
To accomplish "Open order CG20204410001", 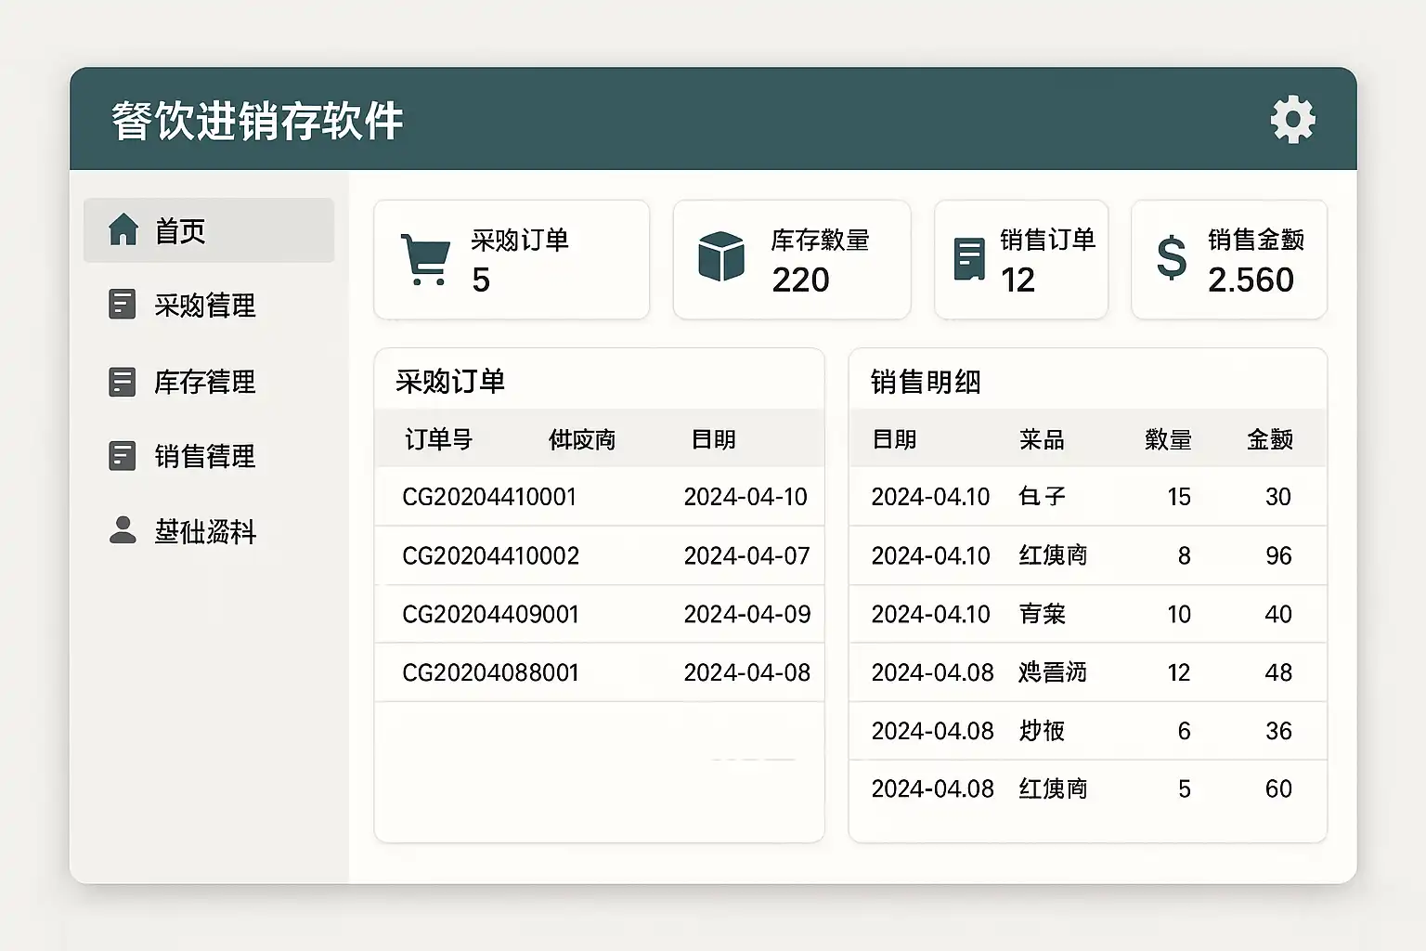I will pyautogui.click(x=489, y=497).
